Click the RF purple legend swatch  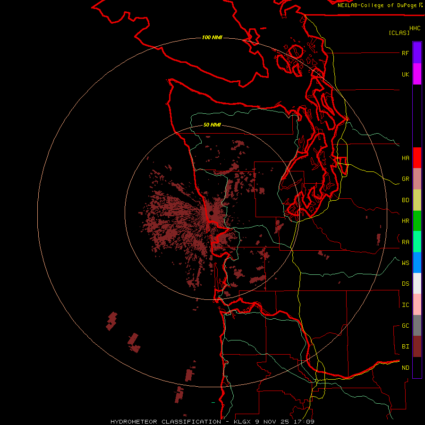click(x=417, y=53)
